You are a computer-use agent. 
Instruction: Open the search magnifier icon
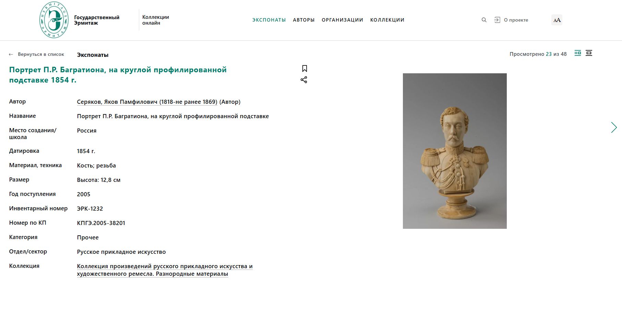pos(484,20)
